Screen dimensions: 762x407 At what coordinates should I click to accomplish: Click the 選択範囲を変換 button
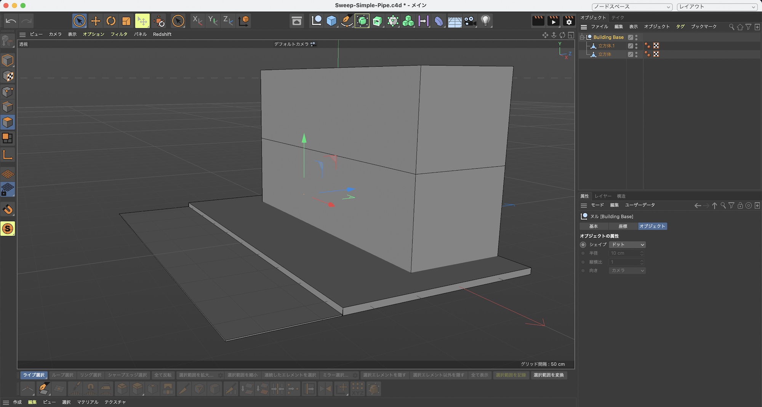coord(548,375)
